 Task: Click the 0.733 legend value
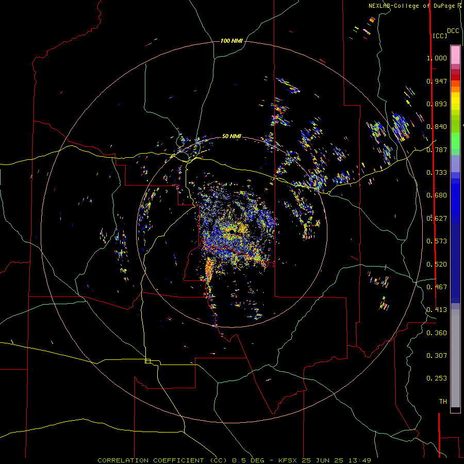(x=437, y=173)
